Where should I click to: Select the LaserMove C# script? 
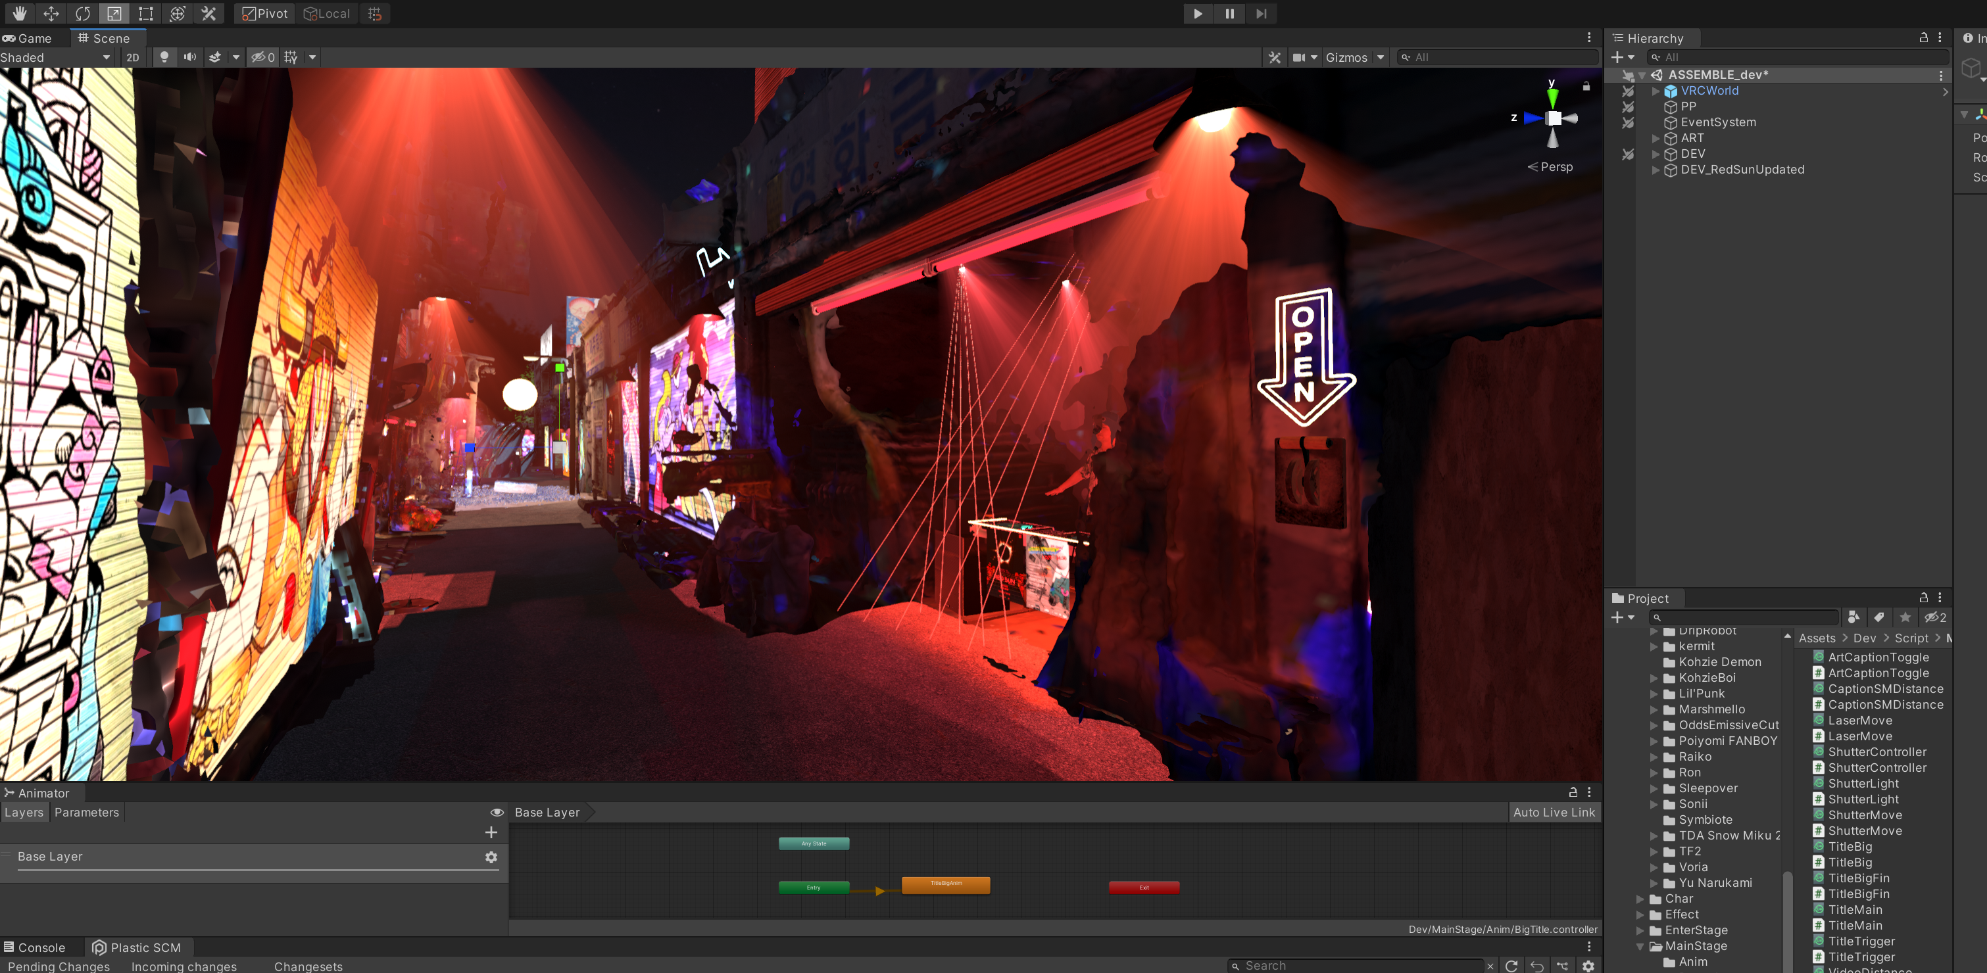[x=1853, y=736]
